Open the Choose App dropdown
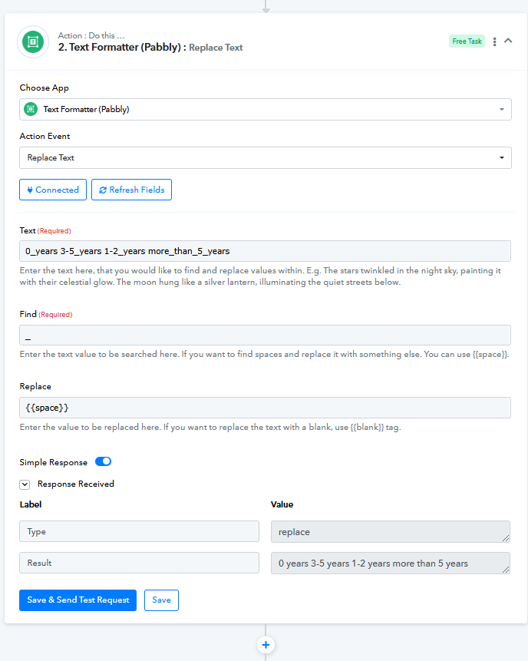This screenshot has width=528, height=661. click(x=266, y=110)
